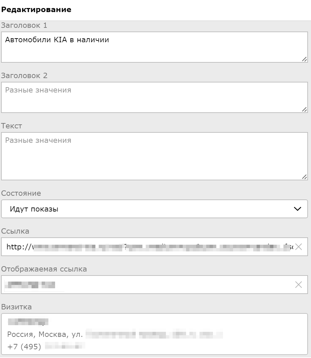Click the 'Визитка' field label
The width and height of the screenshot is (311, 358).
tap(16, 307)
